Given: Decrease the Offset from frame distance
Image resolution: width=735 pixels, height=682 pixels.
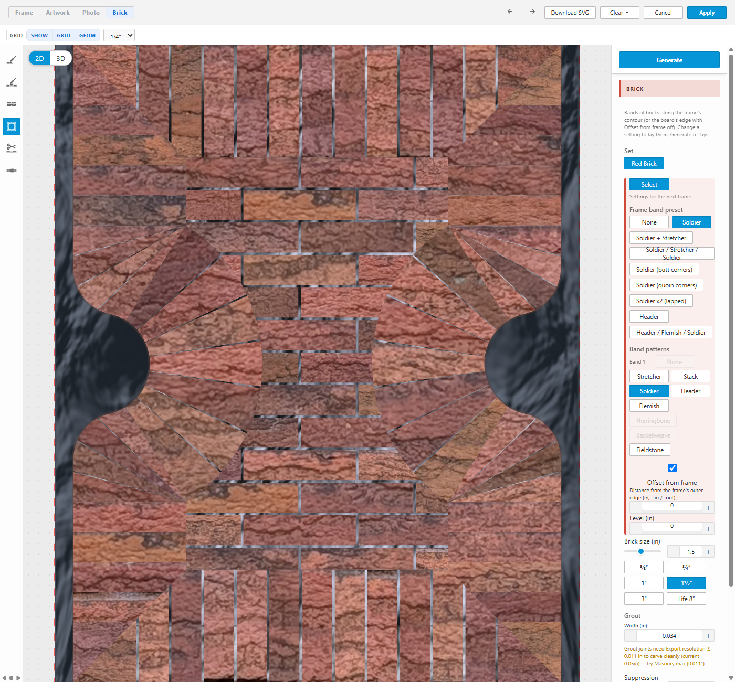Looking at the screenshot, I should [636, 507].
